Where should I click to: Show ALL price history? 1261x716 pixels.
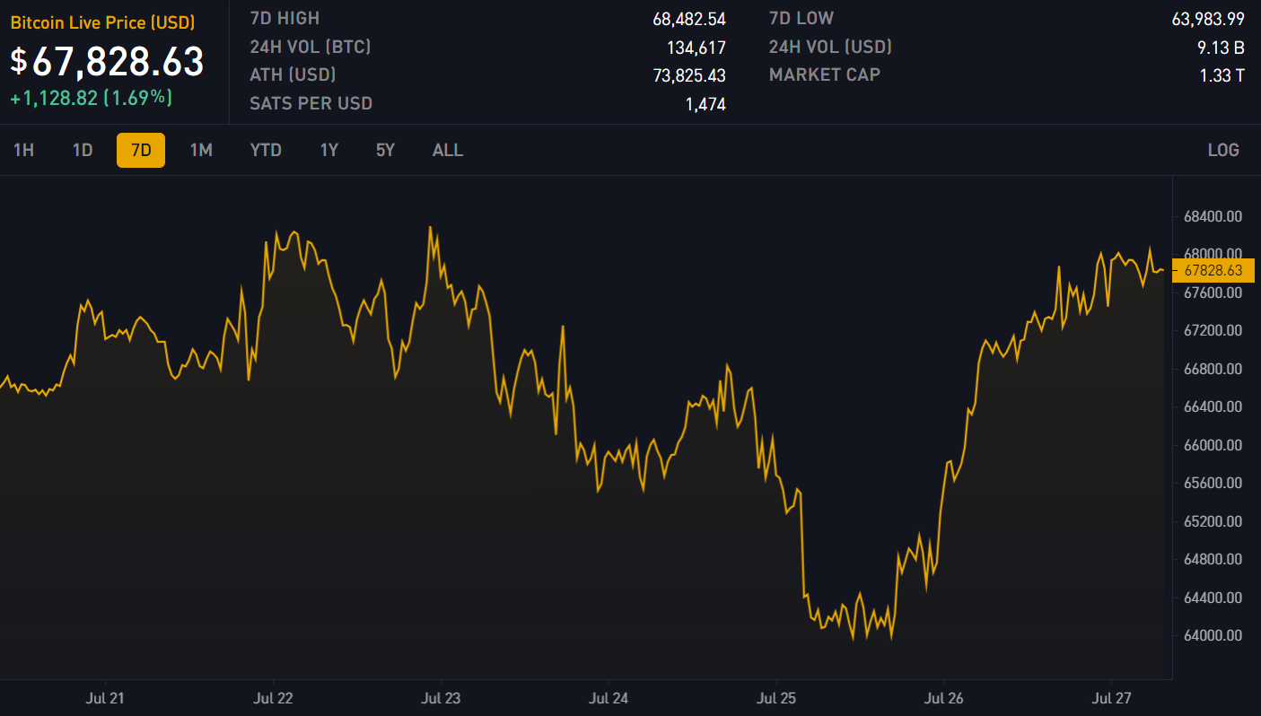pyautogui.click(x=448, y=150)
